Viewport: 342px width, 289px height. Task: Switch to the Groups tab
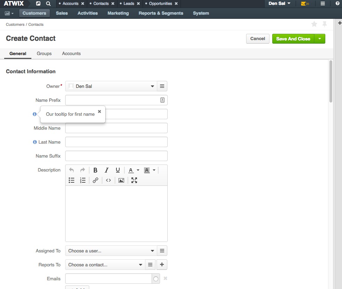click(x=44, y=53)
